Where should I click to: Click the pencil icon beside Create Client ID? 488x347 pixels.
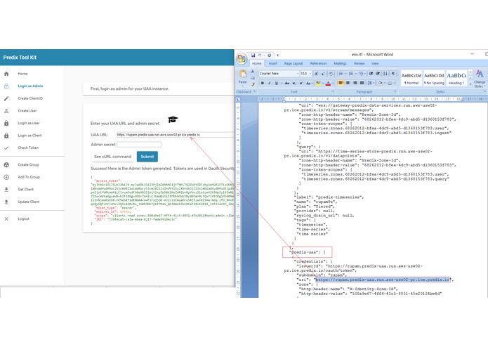[x=6, y=98]
